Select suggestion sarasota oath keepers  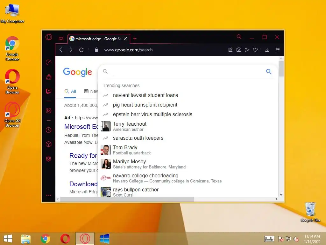click(188, 138)
